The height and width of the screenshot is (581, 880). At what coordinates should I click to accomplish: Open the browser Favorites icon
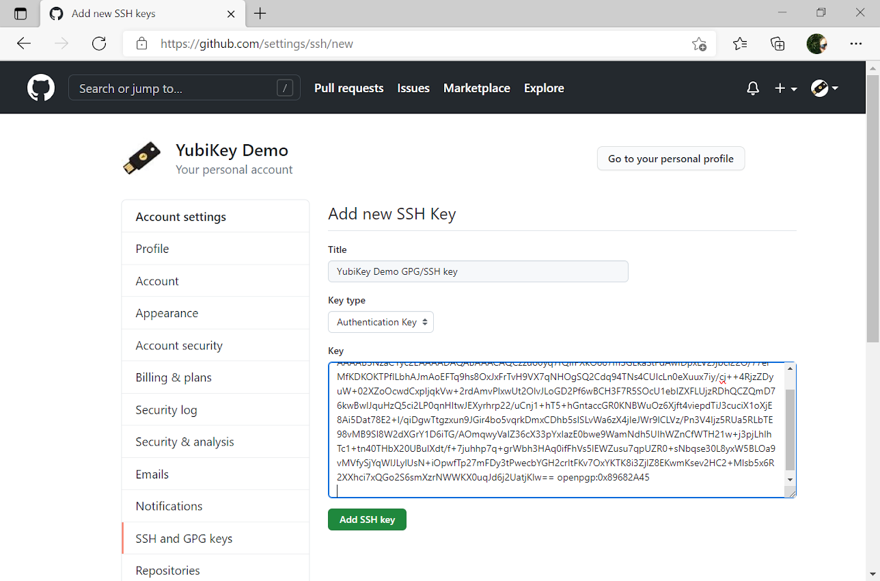click(740, 44)
